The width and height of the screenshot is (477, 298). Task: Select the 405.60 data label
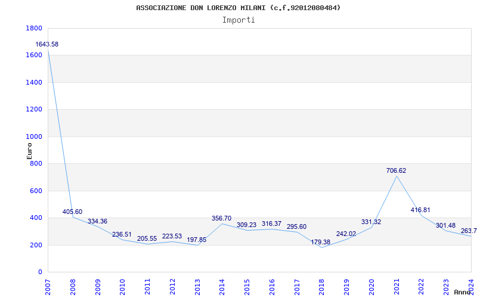coord(72,212)
